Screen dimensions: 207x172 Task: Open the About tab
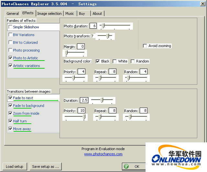pos(97,14)
